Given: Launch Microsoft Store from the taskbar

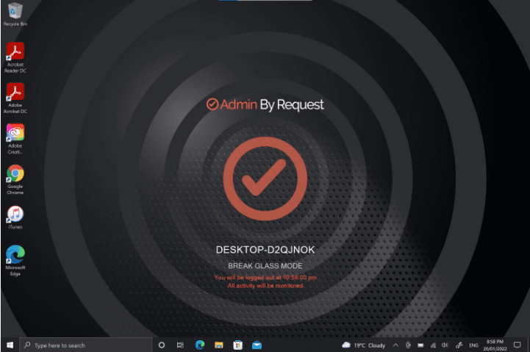Looking at the screenshot, I should click(x=238, y=345).
